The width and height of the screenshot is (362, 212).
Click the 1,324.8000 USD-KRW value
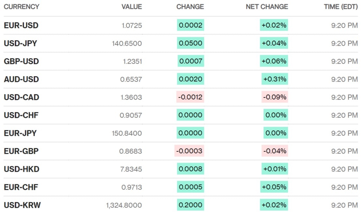coord(124,205)
